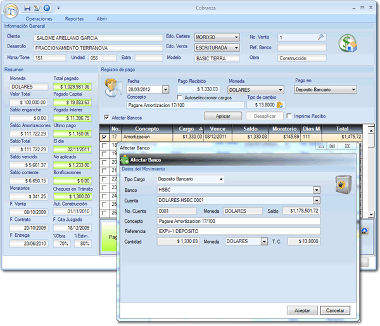Open the Reportes menu
The height and width of the screenshot is (326, 380).
tap(74, 18)
